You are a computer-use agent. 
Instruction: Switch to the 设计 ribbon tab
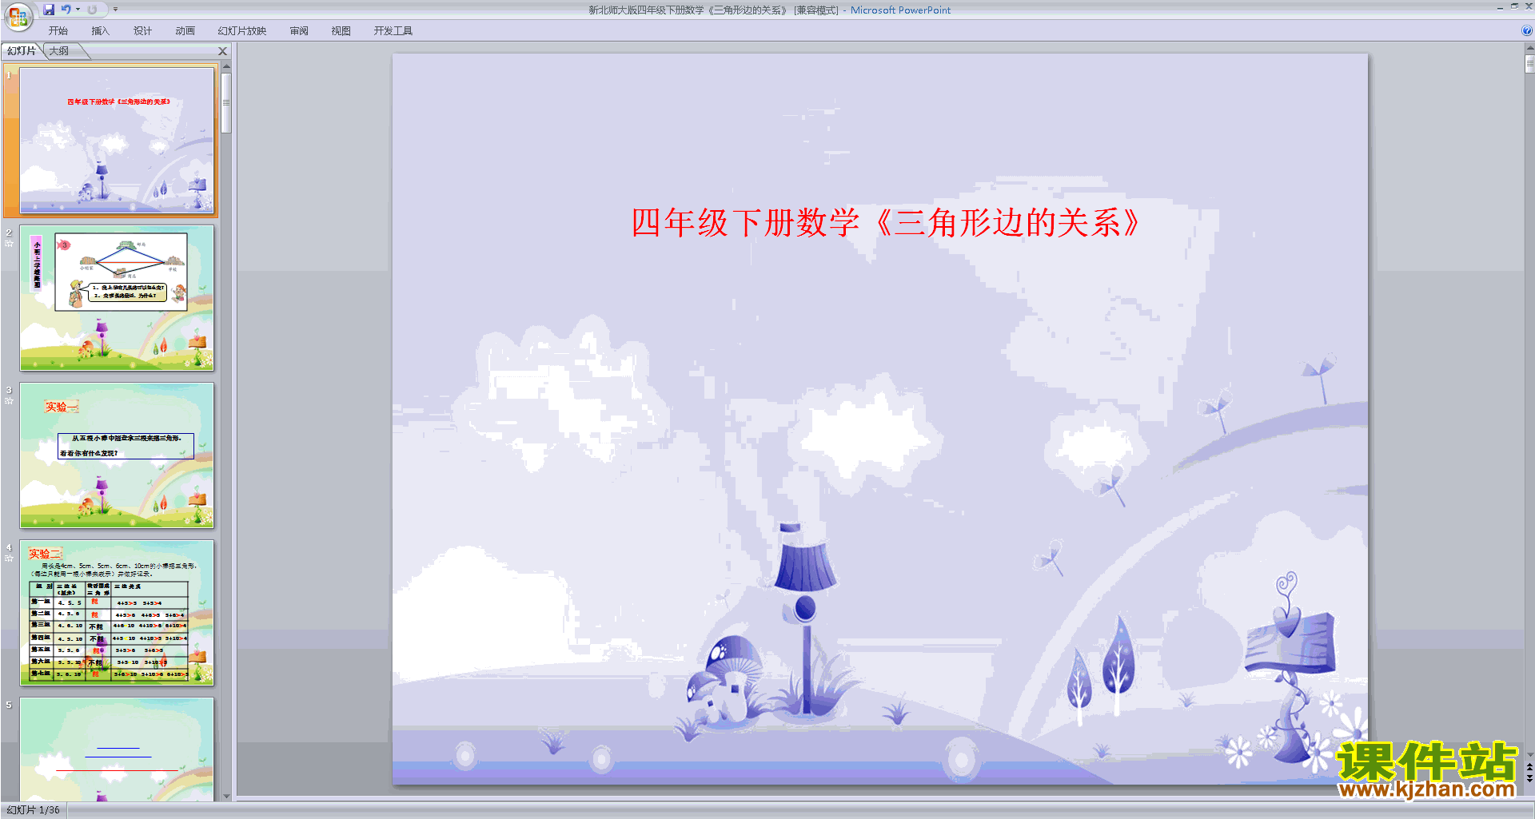(x=142, y=31)
